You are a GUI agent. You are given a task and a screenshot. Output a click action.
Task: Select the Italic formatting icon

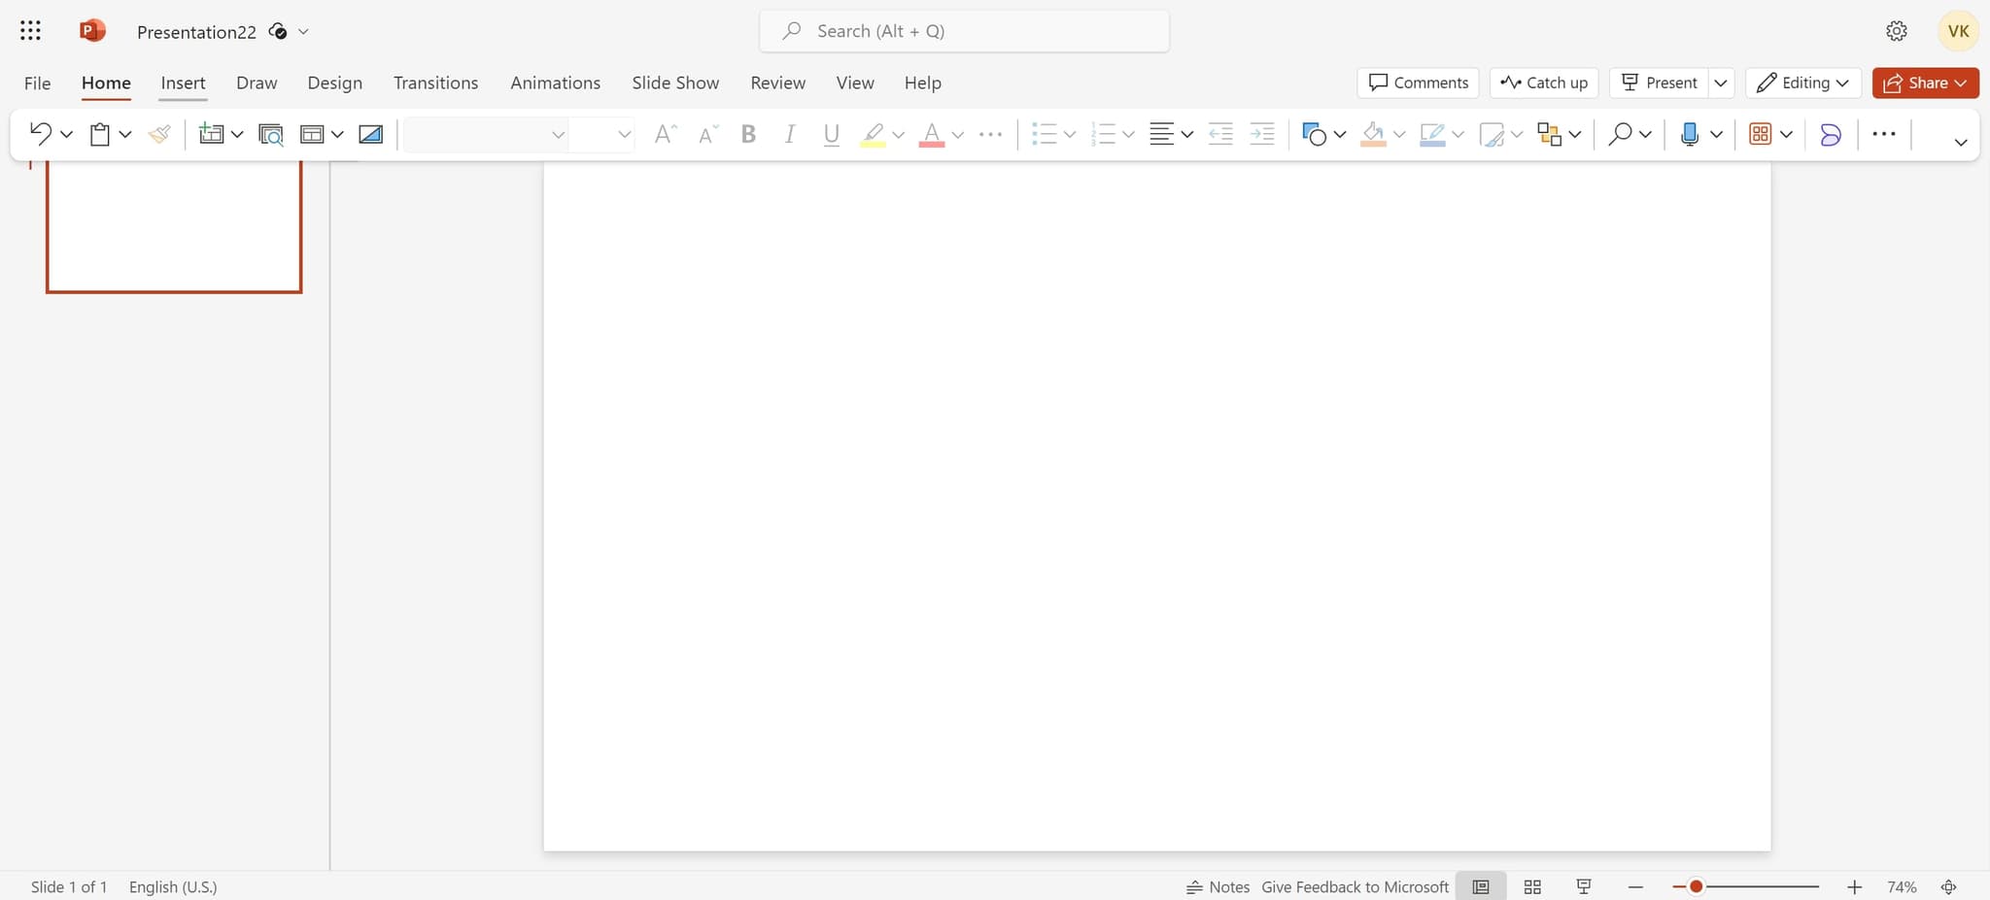click(x=790, y=134)
